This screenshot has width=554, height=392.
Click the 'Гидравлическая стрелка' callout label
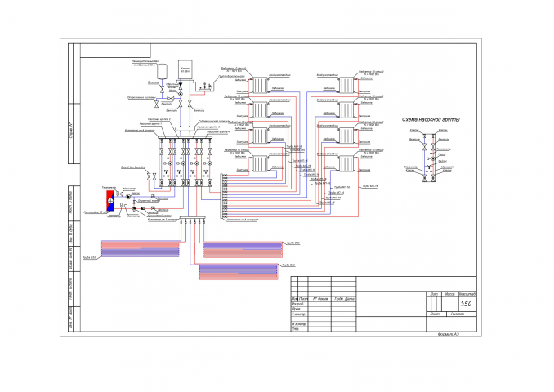pos(213,121)
